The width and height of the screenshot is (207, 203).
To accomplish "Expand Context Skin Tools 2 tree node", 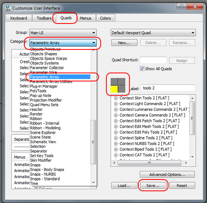I will 116,98.
